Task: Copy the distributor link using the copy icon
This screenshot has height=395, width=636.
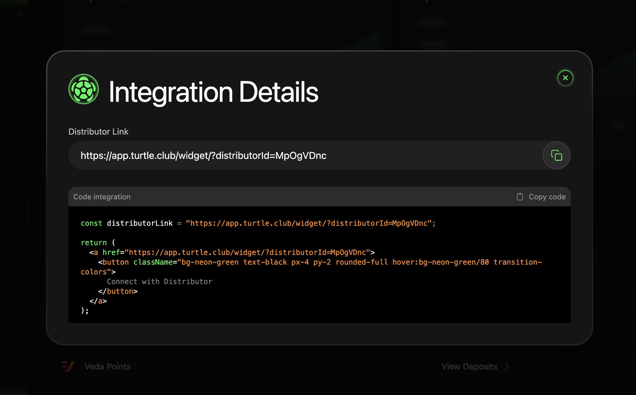Action: coord(556,155)
